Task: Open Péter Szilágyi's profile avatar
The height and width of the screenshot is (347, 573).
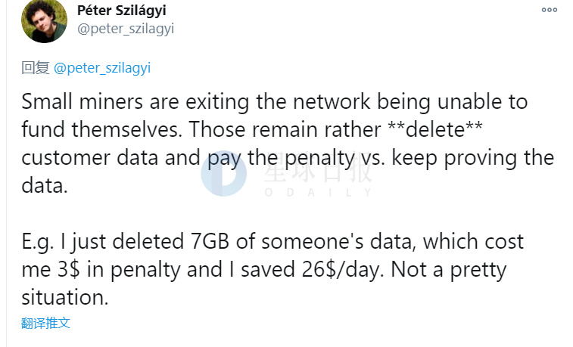Action: (x=44, y=20)
